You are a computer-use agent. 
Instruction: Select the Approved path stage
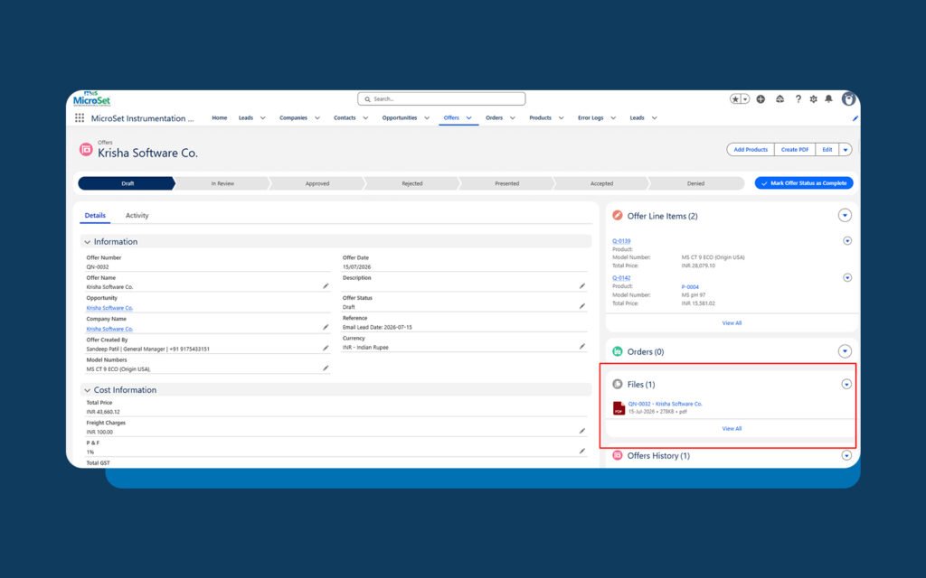317,183
